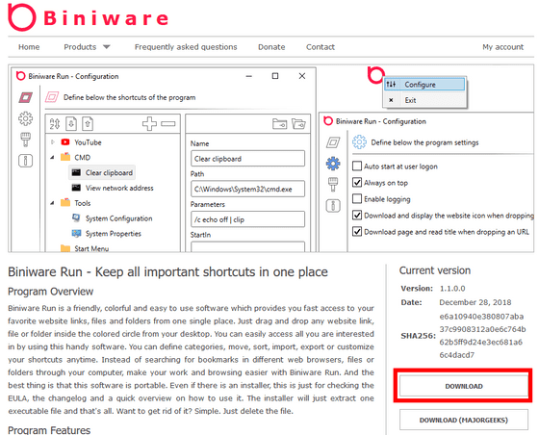This screenshot has height=435, width=539.
Task: Open the shortcuts tab icon in left Configuration sidebar
Action: point(25,97)
